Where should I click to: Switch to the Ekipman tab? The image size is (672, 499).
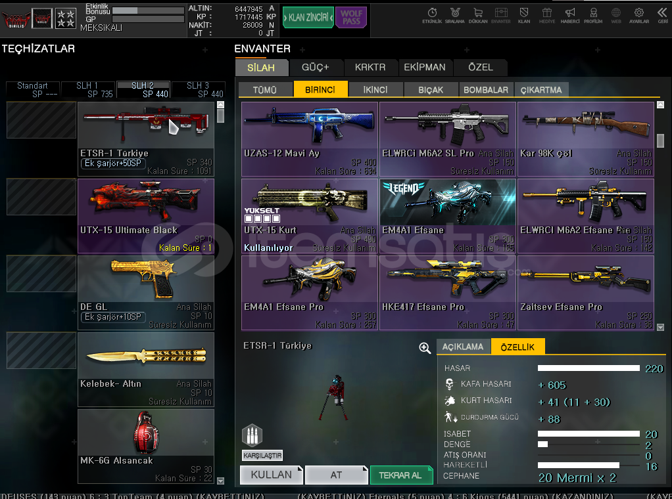(x=425, y=68)
